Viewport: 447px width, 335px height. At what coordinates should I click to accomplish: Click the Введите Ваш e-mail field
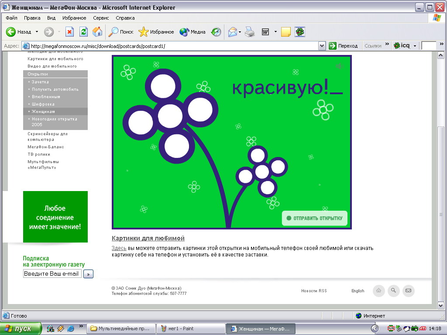pos(52,274)
